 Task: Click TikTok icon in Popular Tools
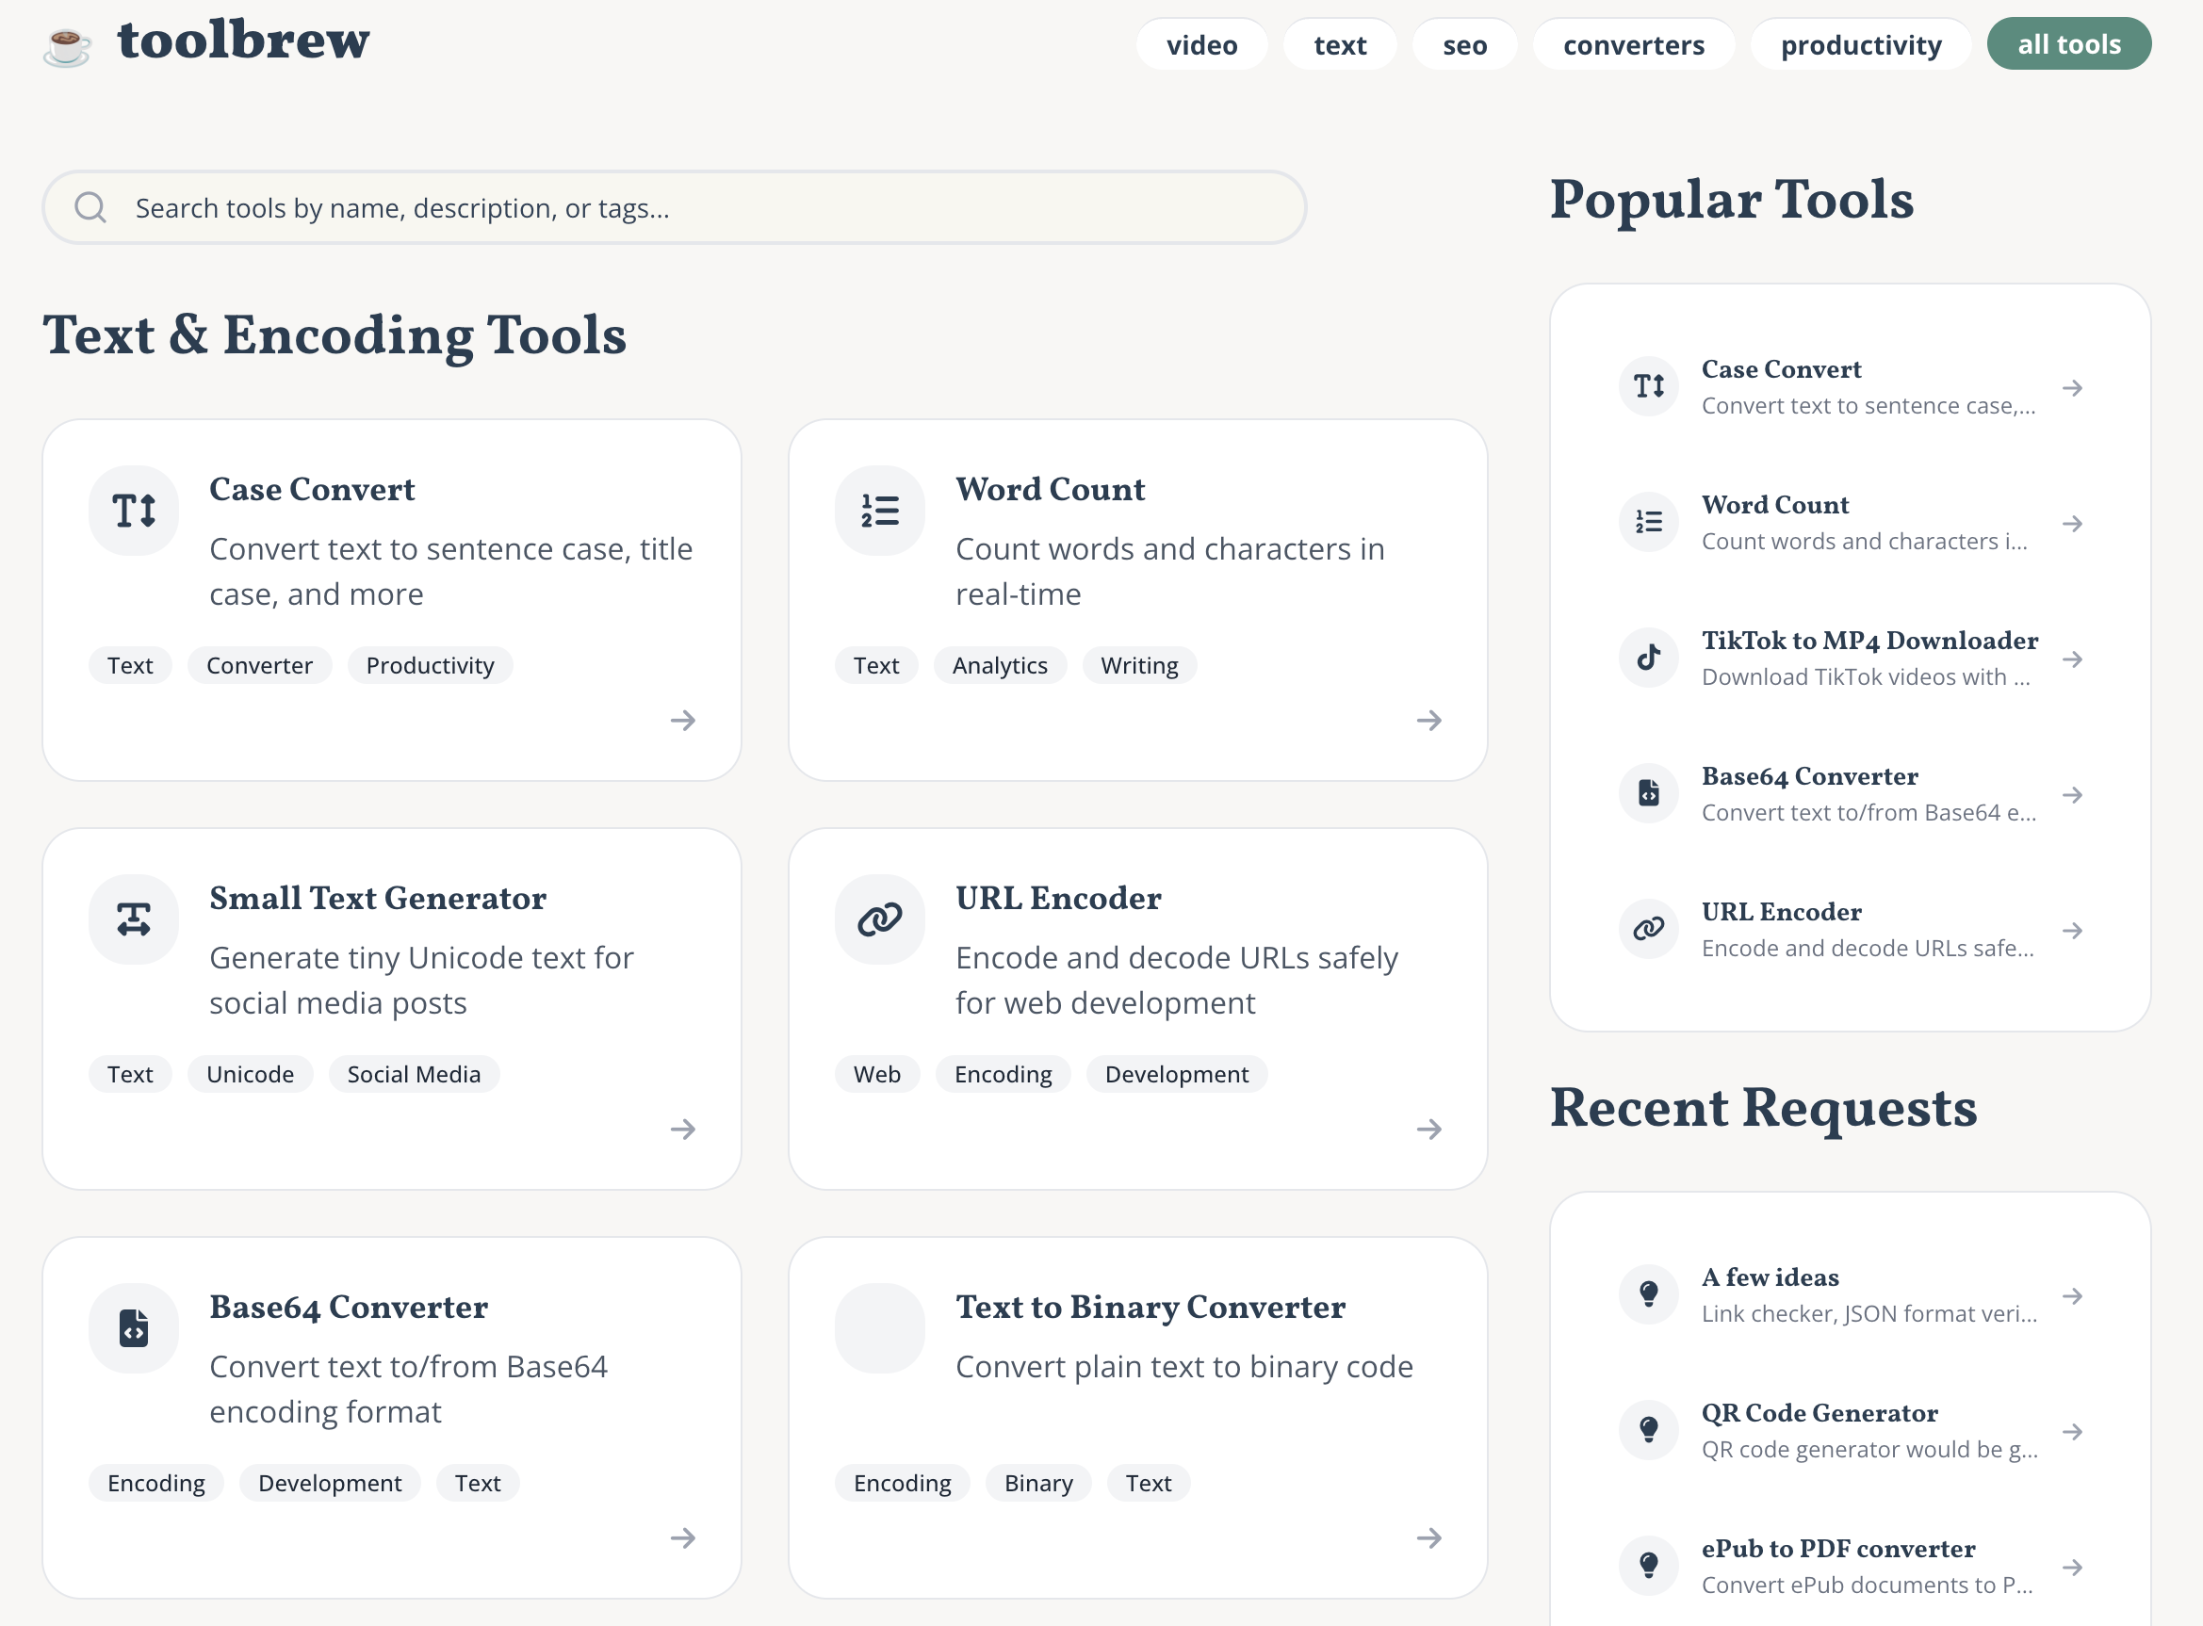(x=1648, y=658)
